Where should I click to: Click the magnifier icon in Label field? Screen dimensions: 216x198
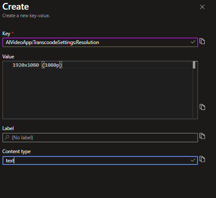[x=7, y=138]
